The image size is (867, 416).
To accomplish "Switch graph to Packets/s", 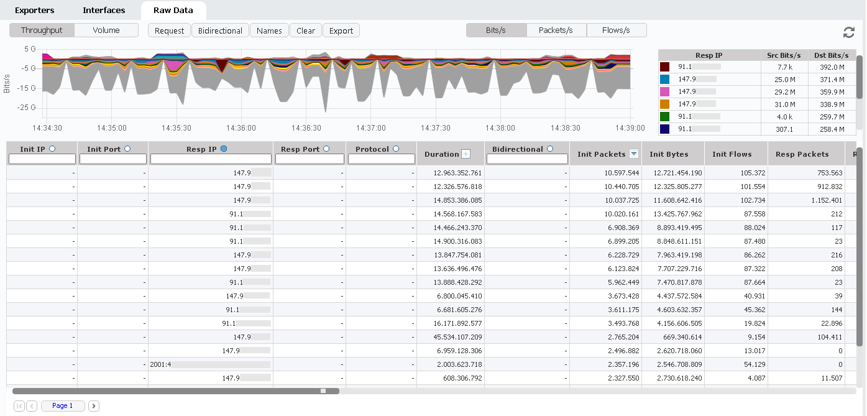I will click(556, 30).
